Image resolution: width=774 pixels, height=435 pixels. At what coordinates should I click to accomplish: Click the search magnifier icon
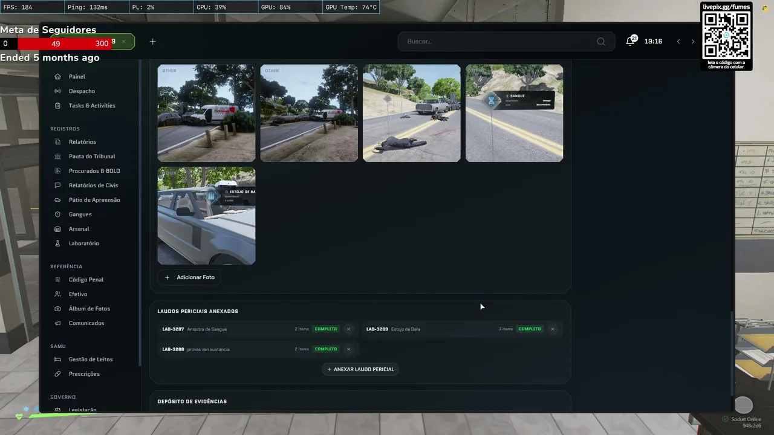coord(601,42)
